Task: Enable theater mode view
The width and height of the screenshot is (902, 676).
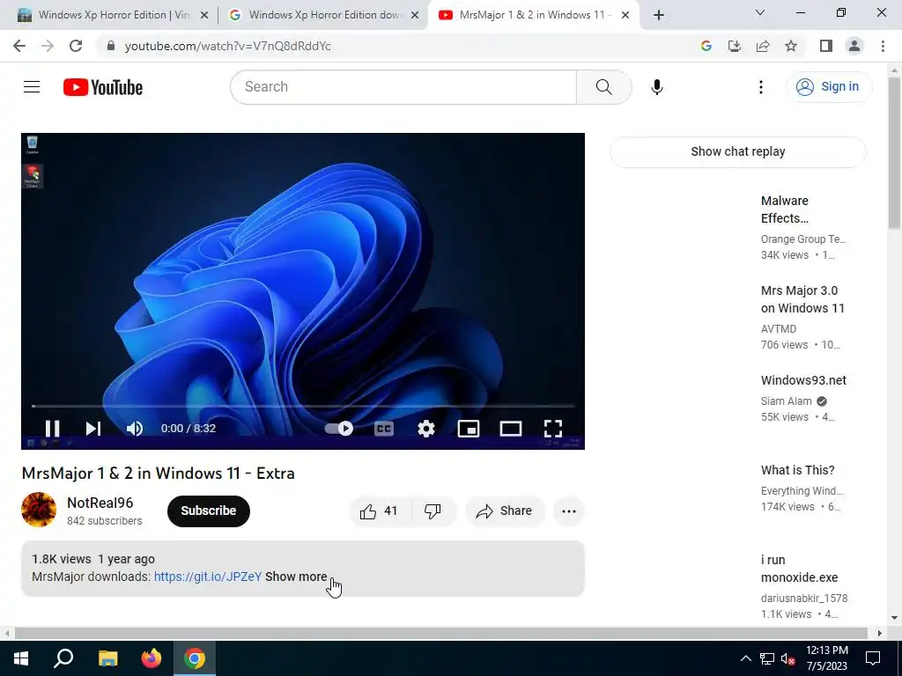Action: point(511,429)
